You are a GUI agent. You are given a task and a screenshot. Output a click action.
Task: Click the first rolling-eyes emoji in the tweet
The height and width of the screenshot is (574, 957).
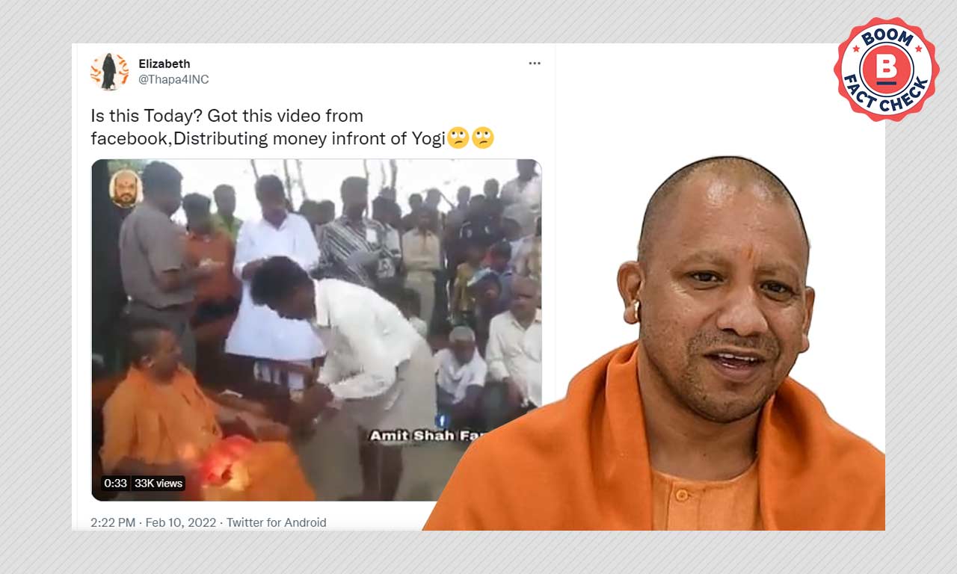coord(458,138)
